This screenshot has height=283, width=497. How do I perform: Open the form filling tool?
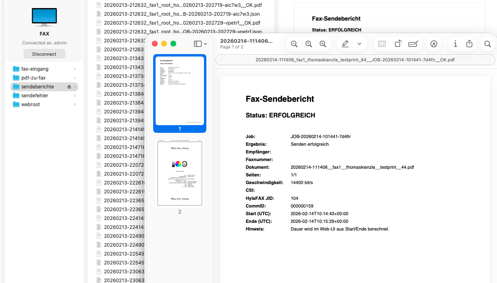coord(413,44)
